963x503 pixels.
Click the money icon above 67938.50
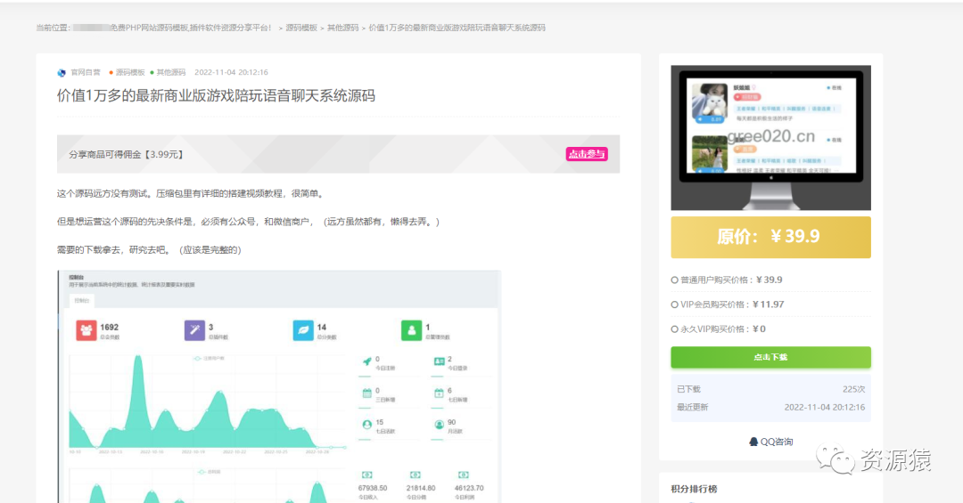pyautogui.click(x=366, y=475)
